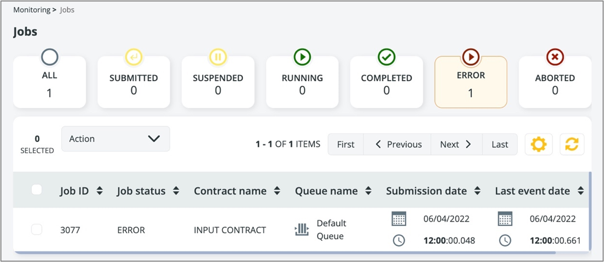Click the Submission date calendar icon
This screenshot has height=262, width=604.
tap(399, 219)
